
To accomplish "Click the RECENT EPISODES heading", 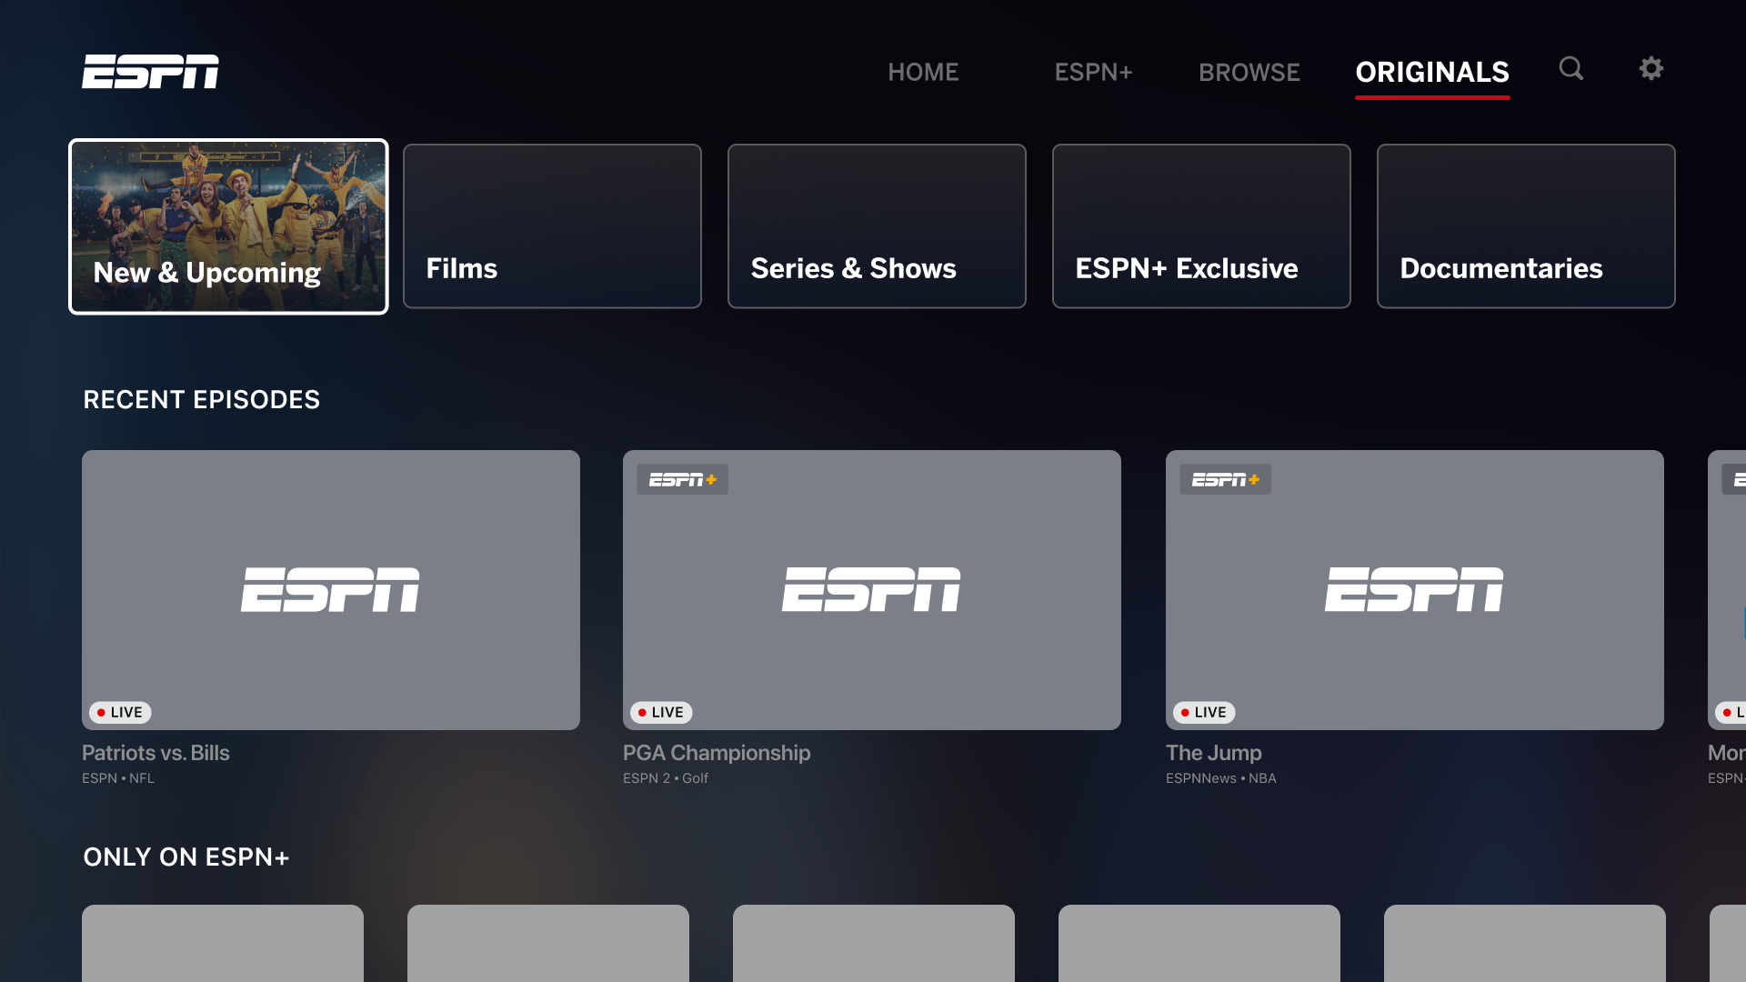I will tap(202, 399).
